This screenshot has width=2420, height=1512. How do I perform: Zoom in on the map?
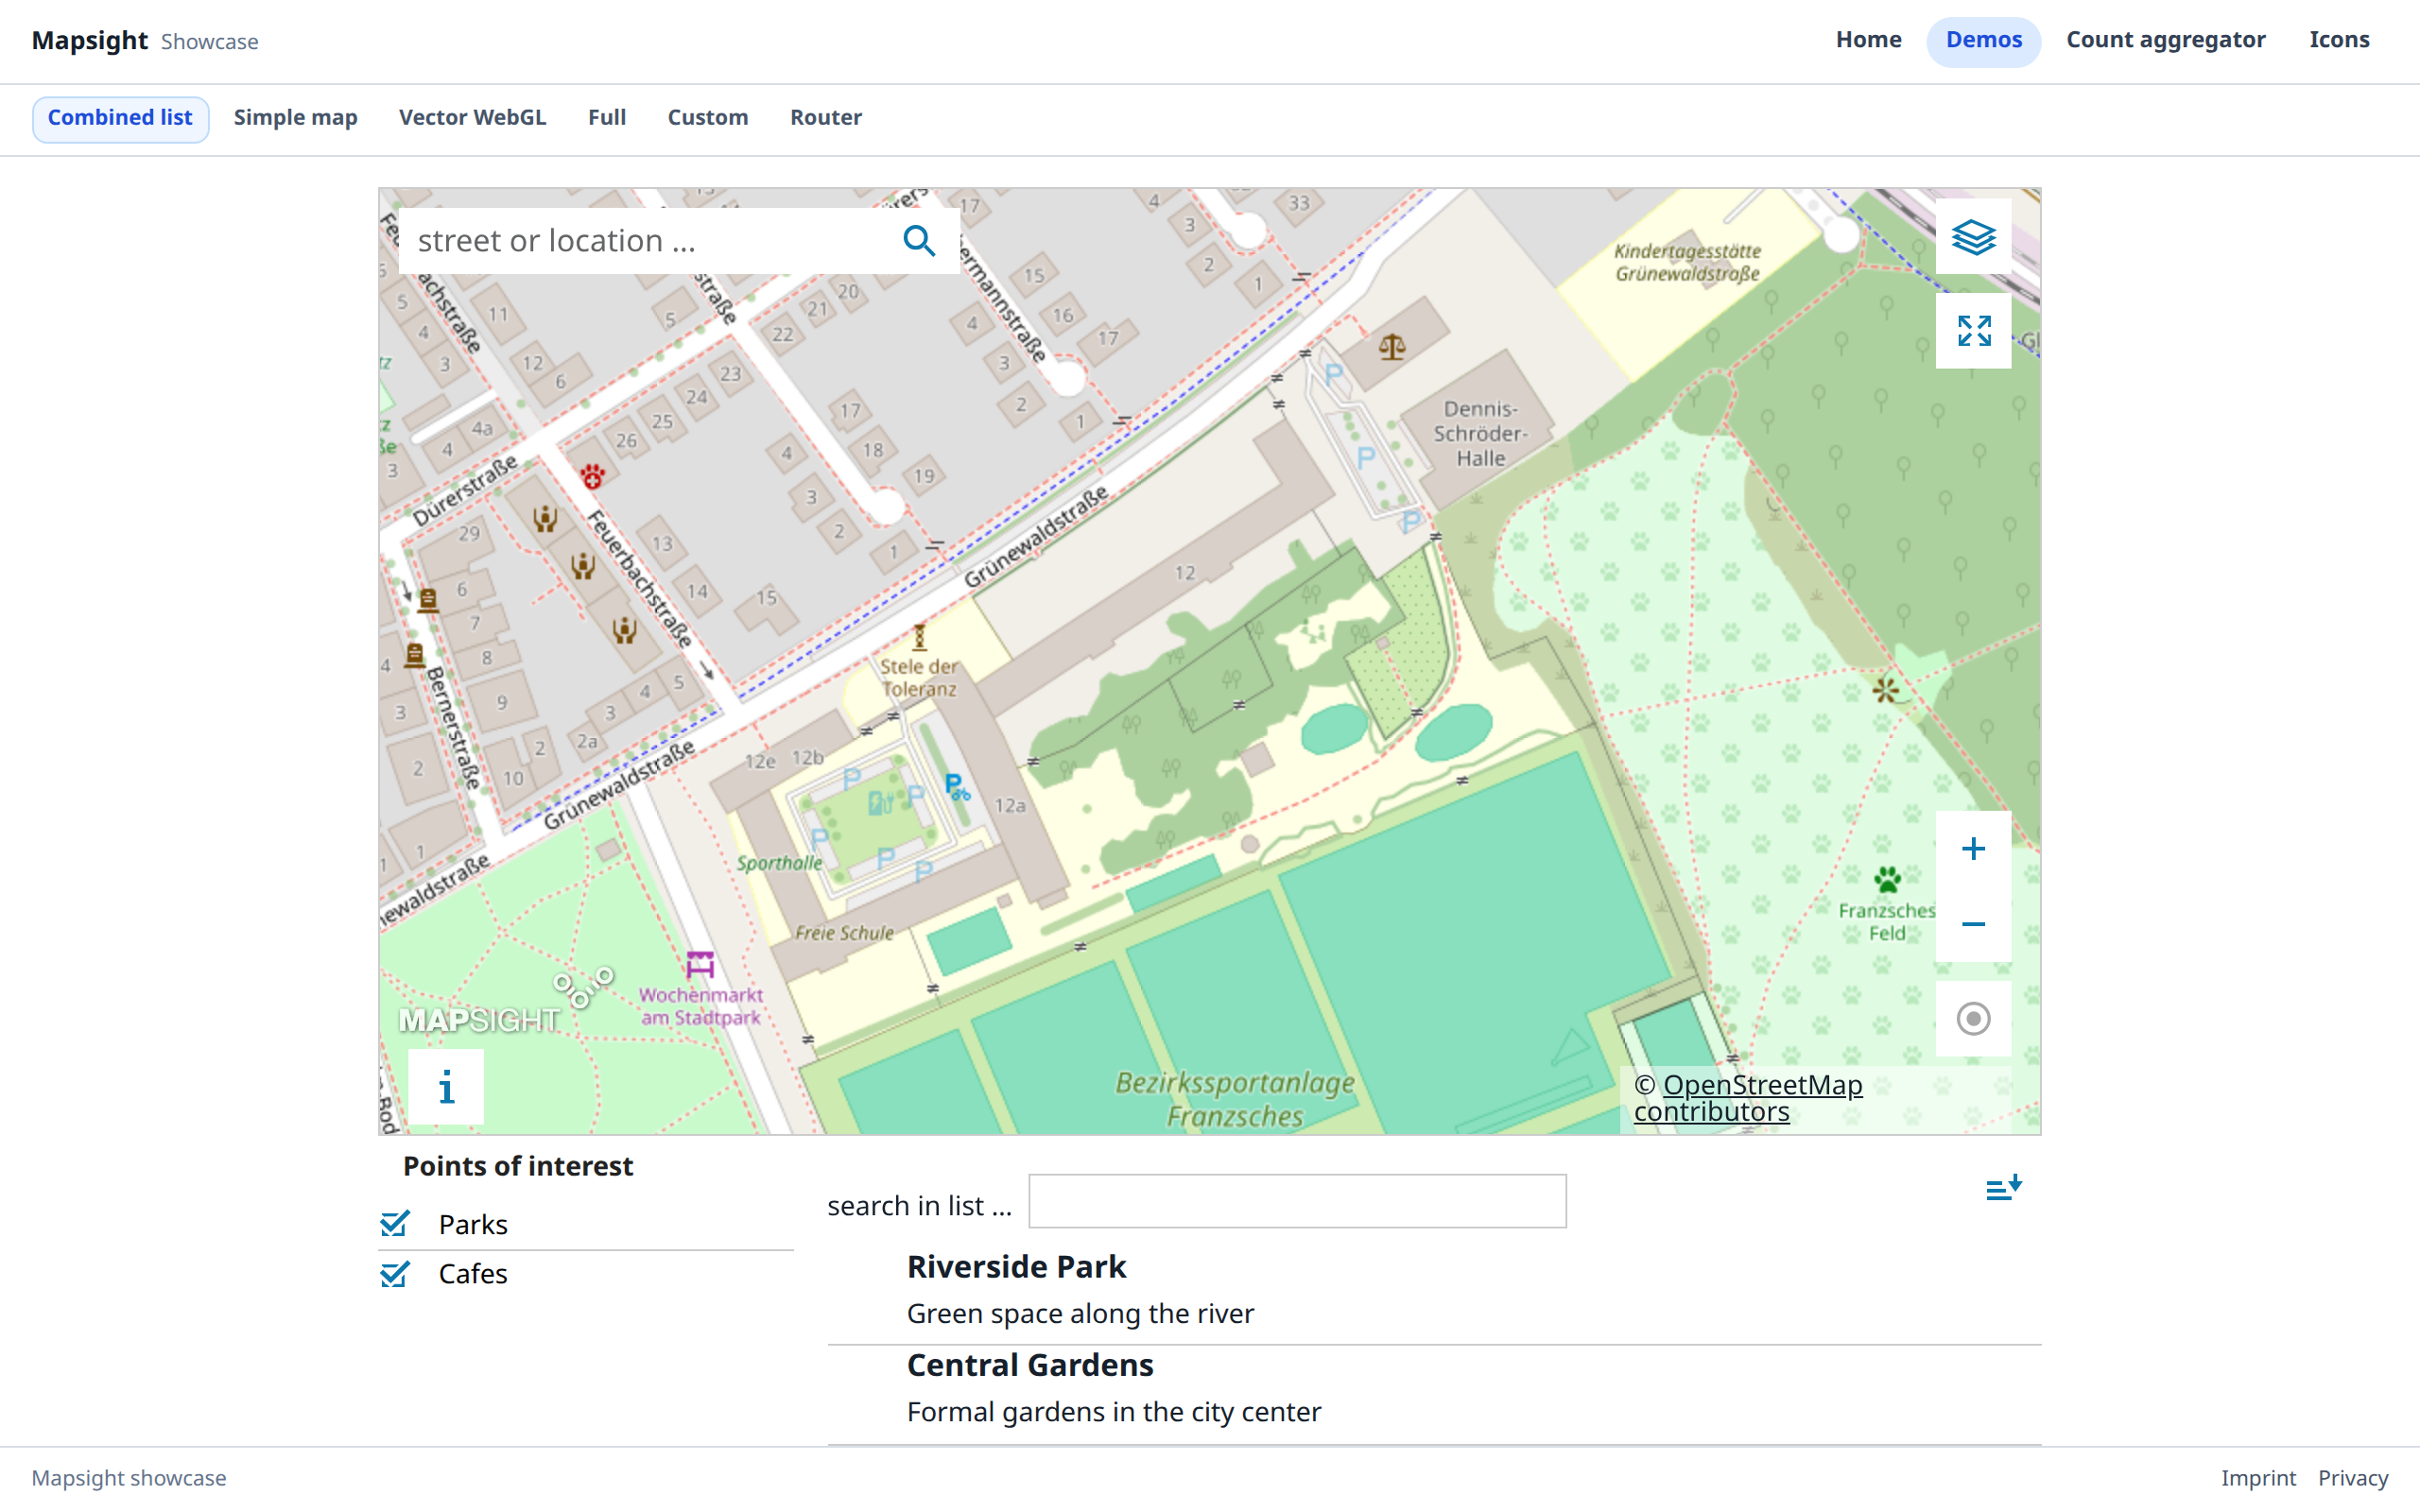(1973, 849)
